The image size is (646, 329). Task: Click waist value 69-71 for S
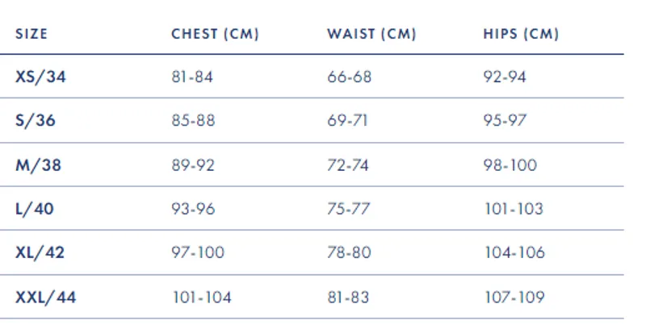347,120
